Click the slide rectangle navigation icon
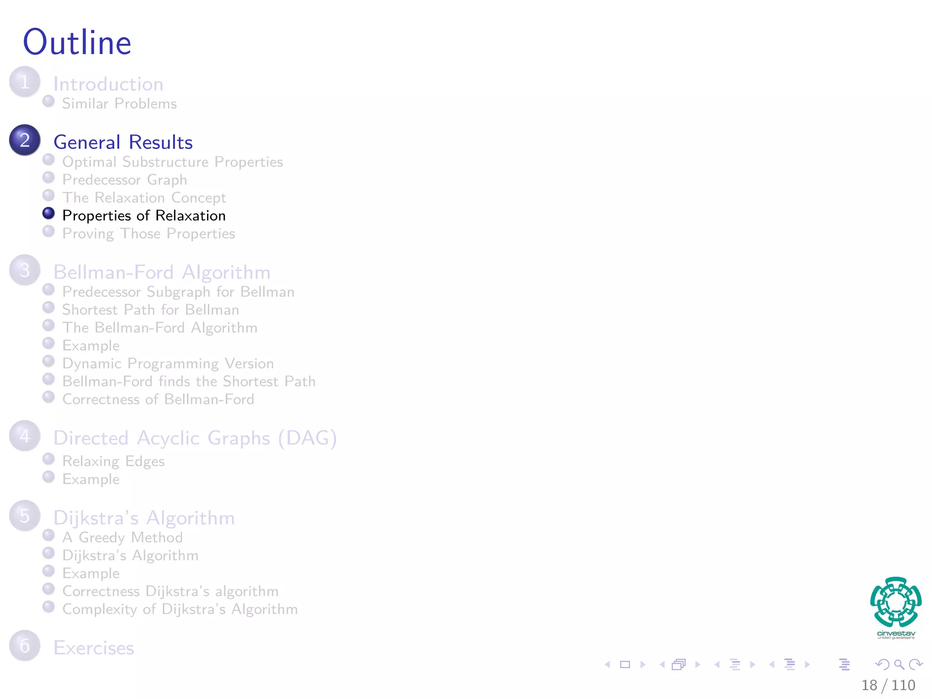This screenshot has height=699, width=932. (625, 664)
